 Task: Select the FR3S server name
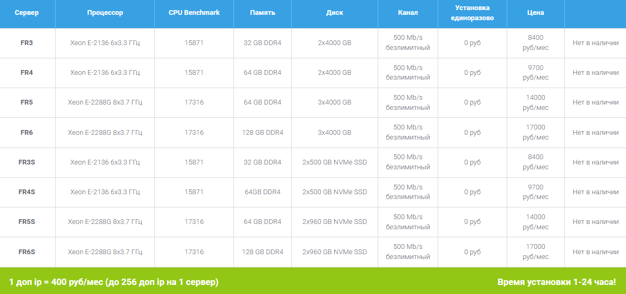27,162
